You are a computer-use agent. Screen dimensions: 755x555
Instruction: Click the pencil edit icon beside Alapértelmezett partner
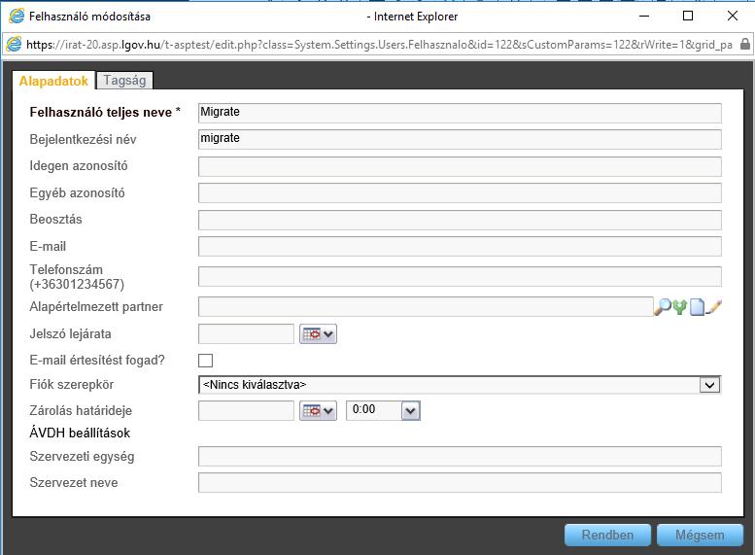(714, 307)
